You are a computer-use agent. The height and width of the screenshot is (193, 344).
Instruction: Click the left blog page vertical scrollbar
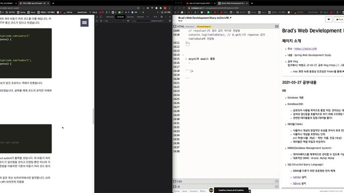click(93, 116)
